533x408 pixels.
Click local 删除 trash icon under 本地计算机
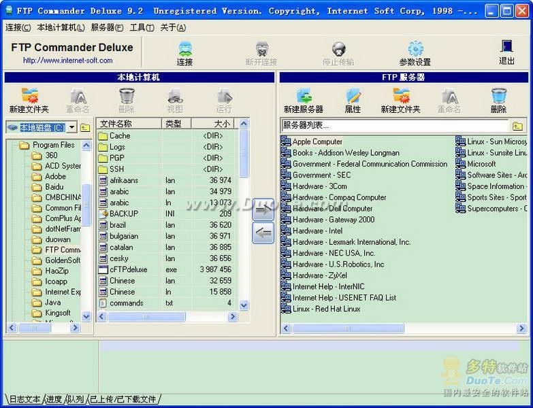click(127, 101)
